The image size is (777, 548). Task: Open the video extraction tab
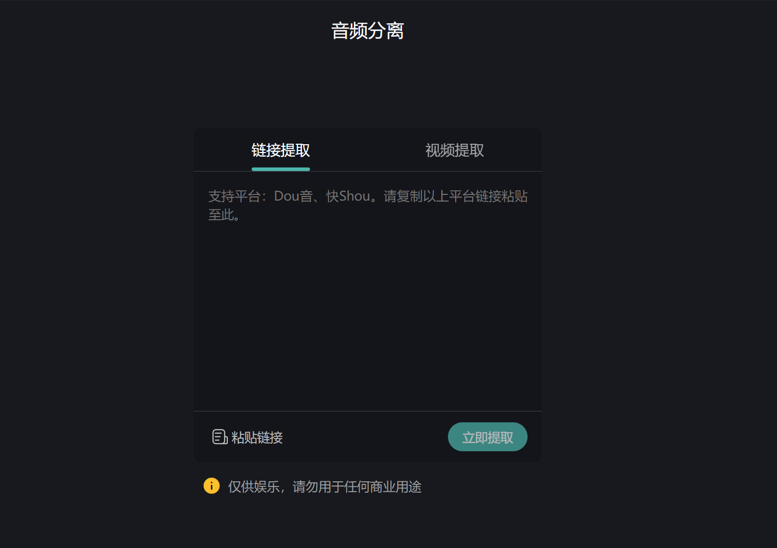(454, 150)
